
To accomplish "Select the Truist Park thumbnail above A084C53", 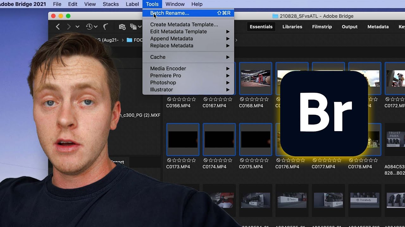I will point(395,139).
